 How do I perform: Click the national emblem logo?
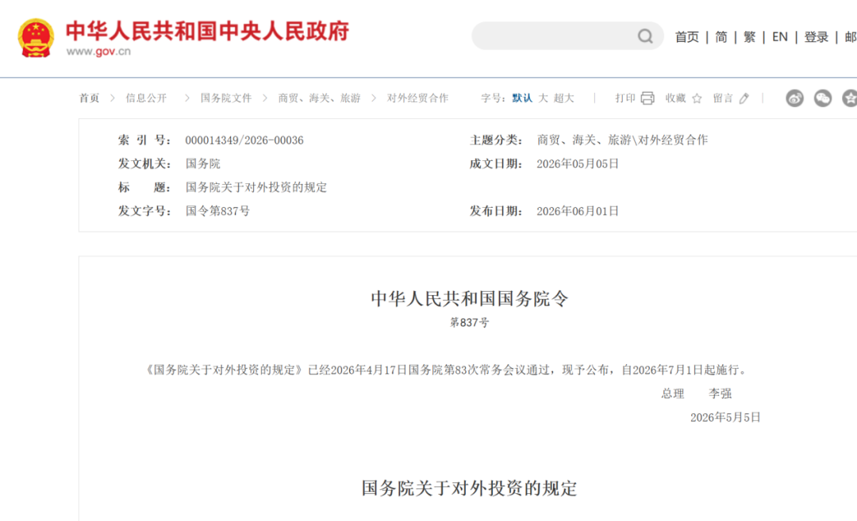[x=36, y=38]
